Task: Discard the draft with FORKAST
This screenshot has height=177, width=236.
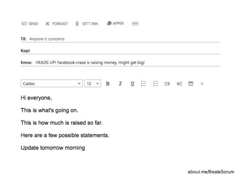Action: tap(57, 24)
